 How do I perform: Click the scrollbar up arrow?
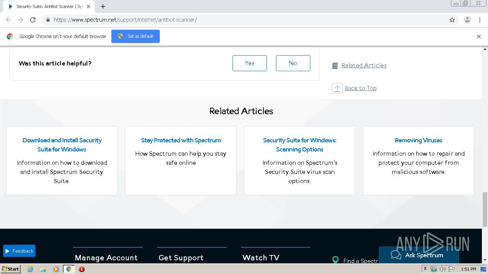click(485, 49)
